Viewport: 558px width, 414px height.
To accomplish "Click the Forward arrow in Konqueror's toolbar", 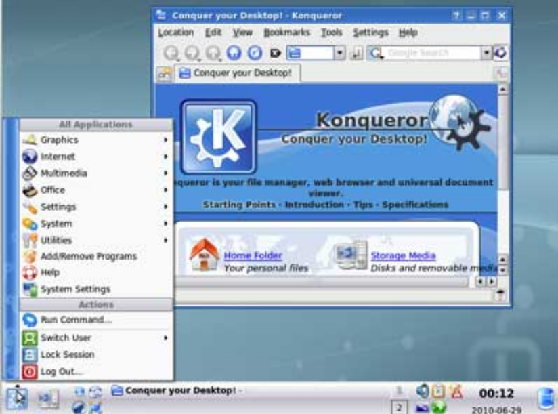I will click(192, 53).
